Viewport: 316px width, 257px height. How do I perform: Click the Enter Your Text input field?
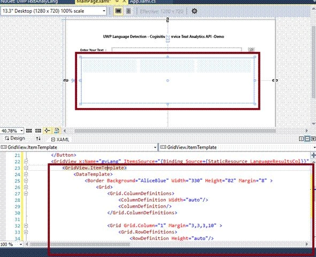pos(177,50)
